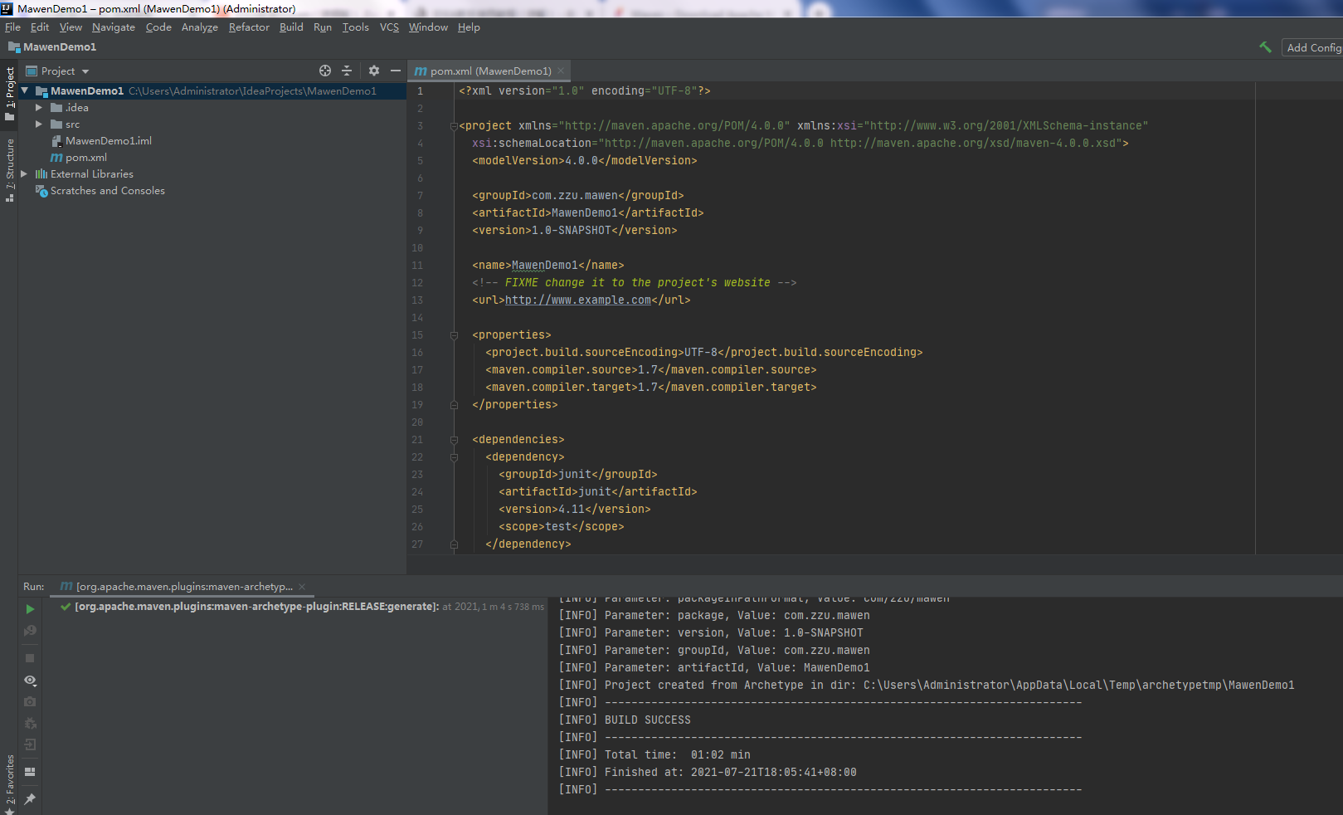Click the Build project hammer icon

1265,47
